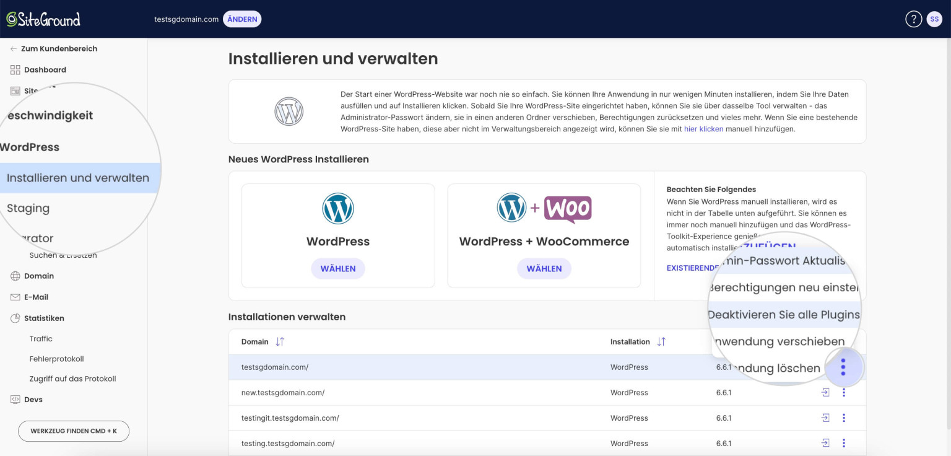951x456 pixels.
Task: Click the WordPress logo in the WordPress card
Action: click(338, 209)
